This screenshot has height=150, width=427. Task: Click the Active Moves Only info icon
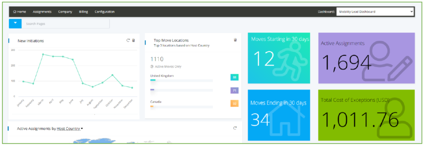click(x=152, y=66)
